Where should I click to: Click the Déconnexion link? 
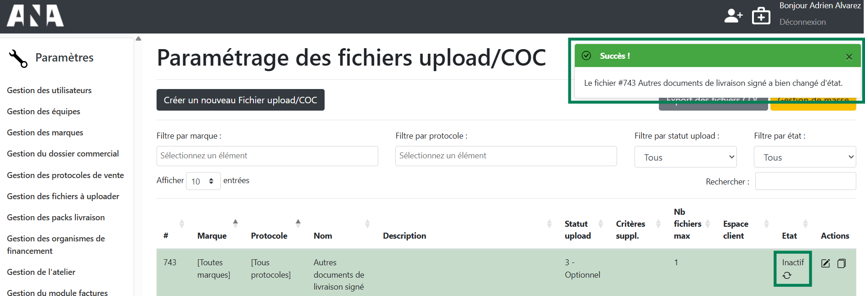[802, 22]
